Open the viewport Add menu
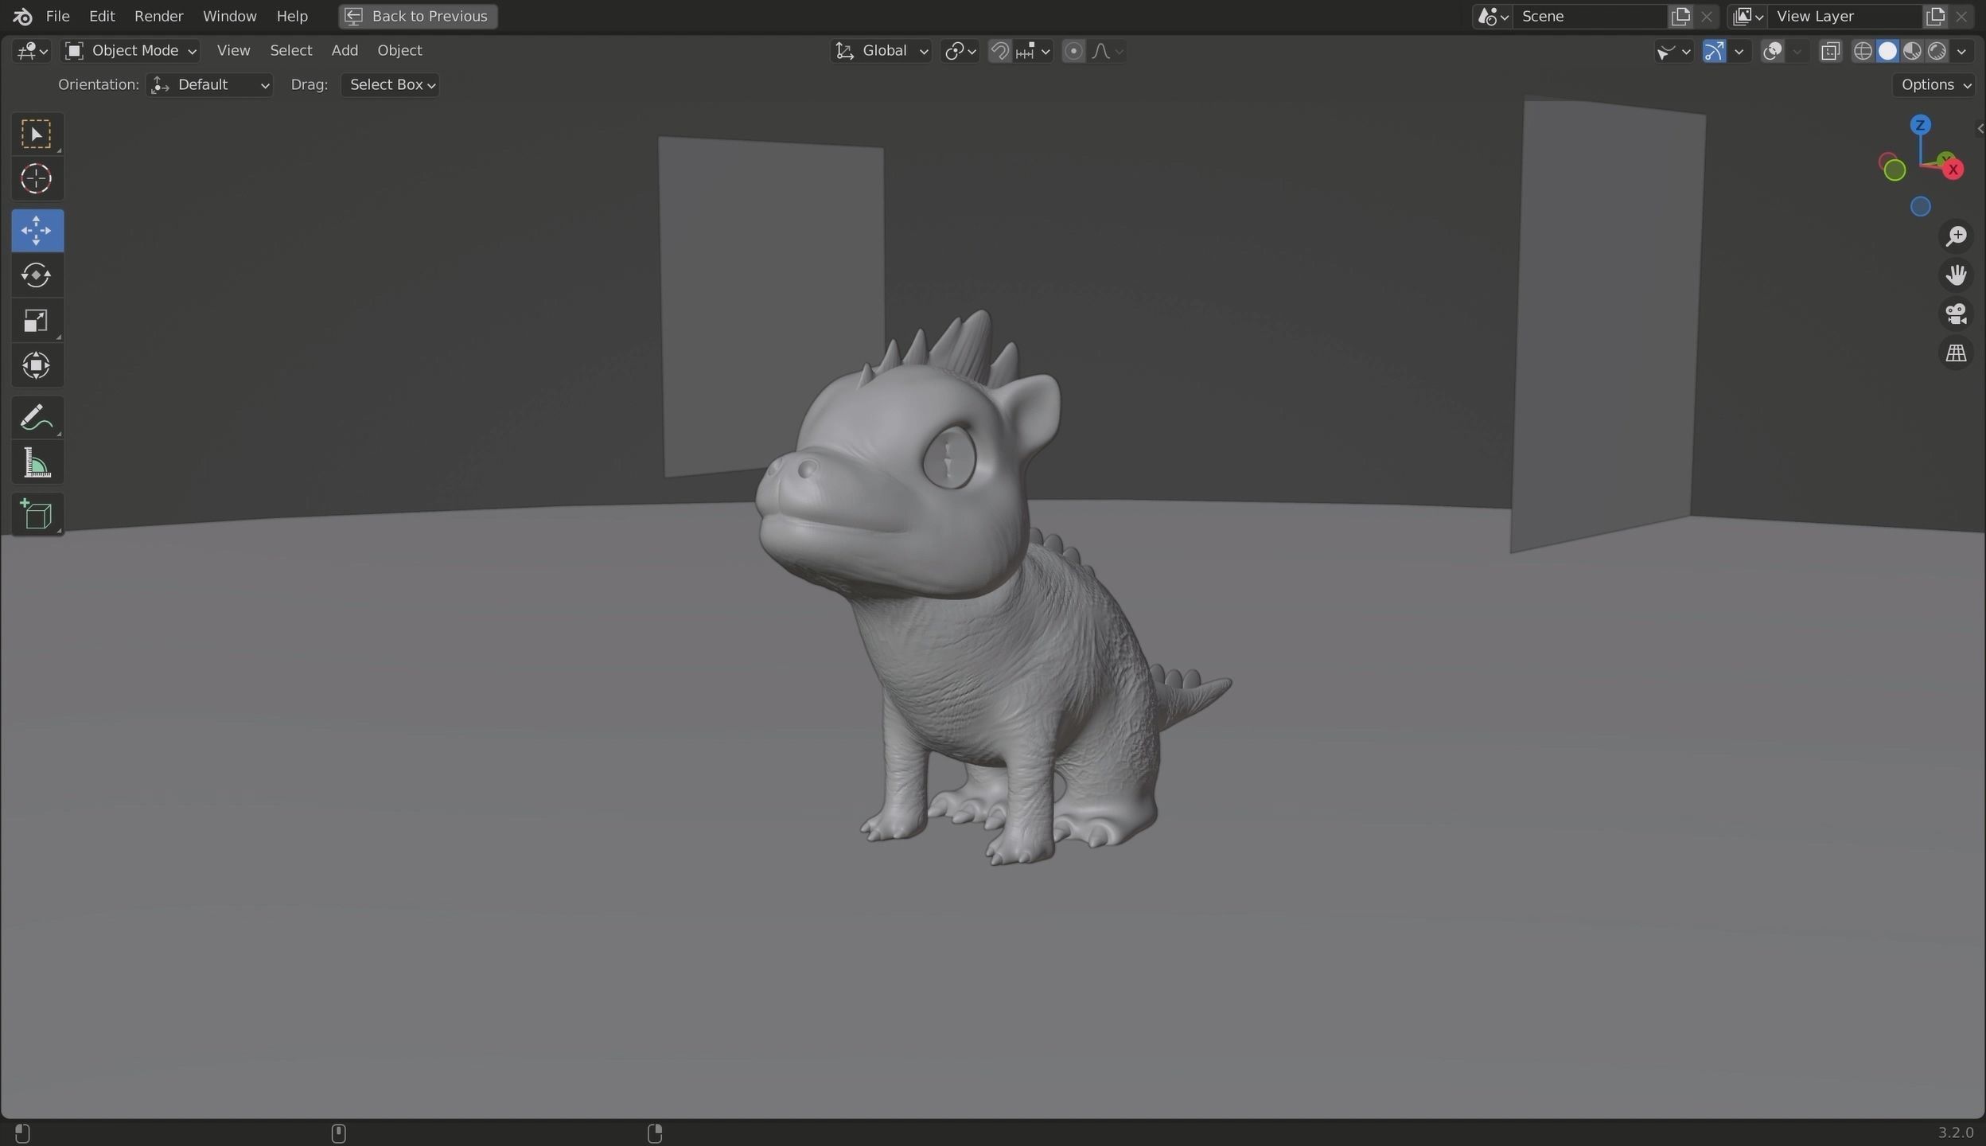The width and height of the screenshot is (1986, 1146). pyautogui.click(x=344, y=51)
